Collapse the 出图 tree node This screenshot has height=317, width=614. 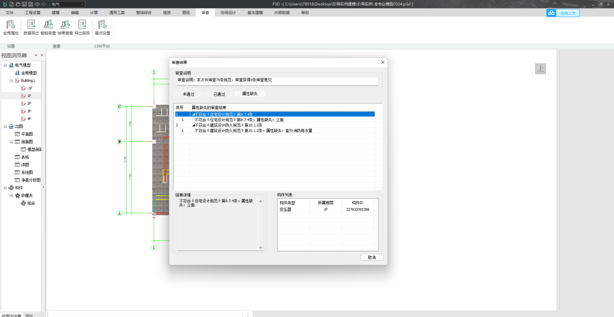pyautogui.click(x=5, y=127)
